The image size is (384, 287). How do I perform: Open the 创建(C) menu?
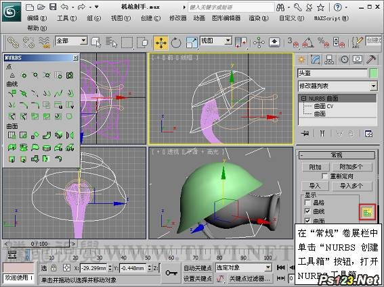(150, 18)
